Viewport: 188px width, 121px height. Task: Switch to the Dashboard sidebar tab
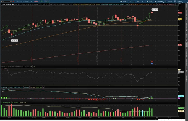(x=187, y=63)
